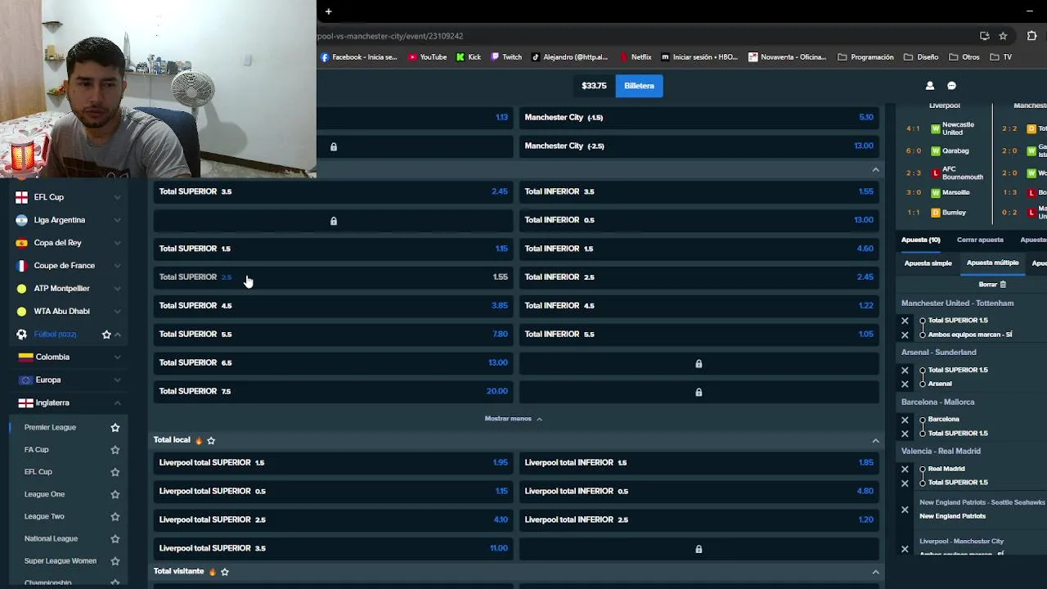Expand the Coupe de France sidebar entry
Screen dimensions: 1047x589
click(117, 266)
